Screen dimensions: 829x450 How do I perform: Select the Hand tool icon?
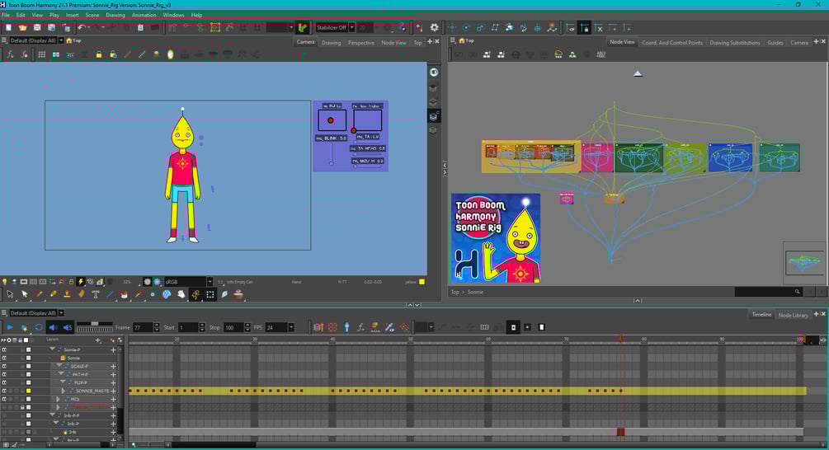point(181,295)
